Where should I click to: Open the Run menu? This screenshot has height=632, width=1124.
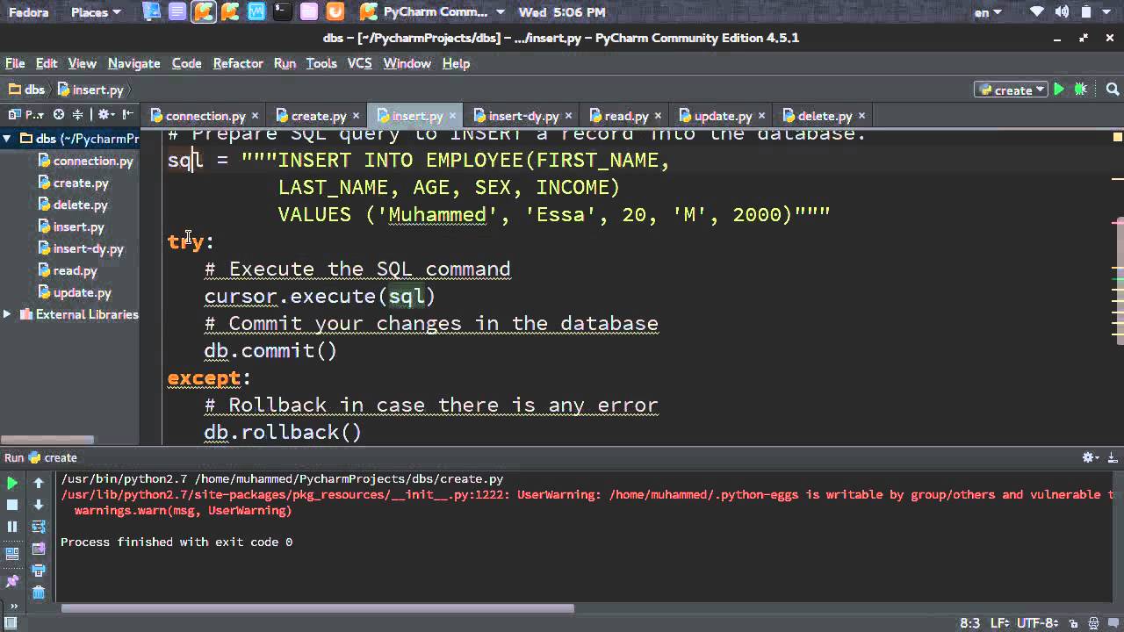point(285,63)
